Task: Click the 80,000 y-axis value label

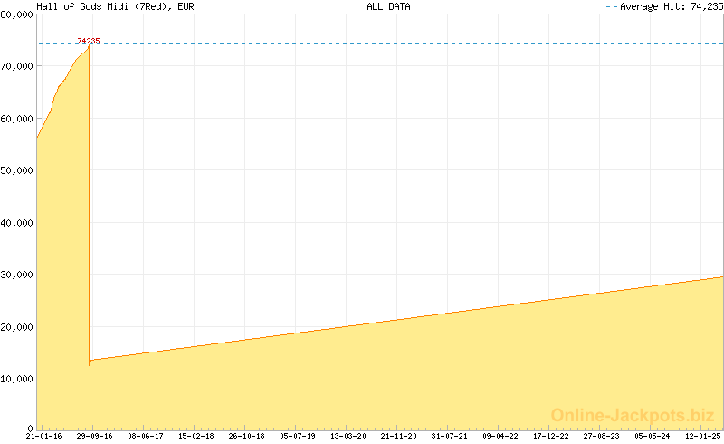Action: pyautogui.click(x=17, y=14)
